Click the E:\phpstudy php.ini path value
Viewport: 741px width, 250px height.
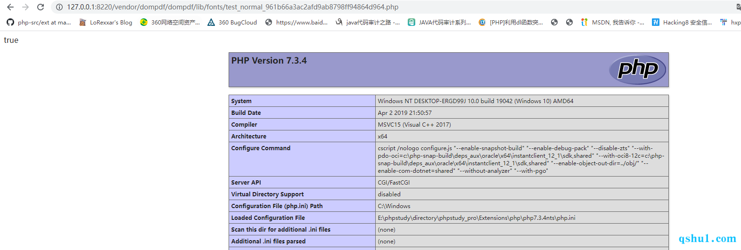[477, 218]
